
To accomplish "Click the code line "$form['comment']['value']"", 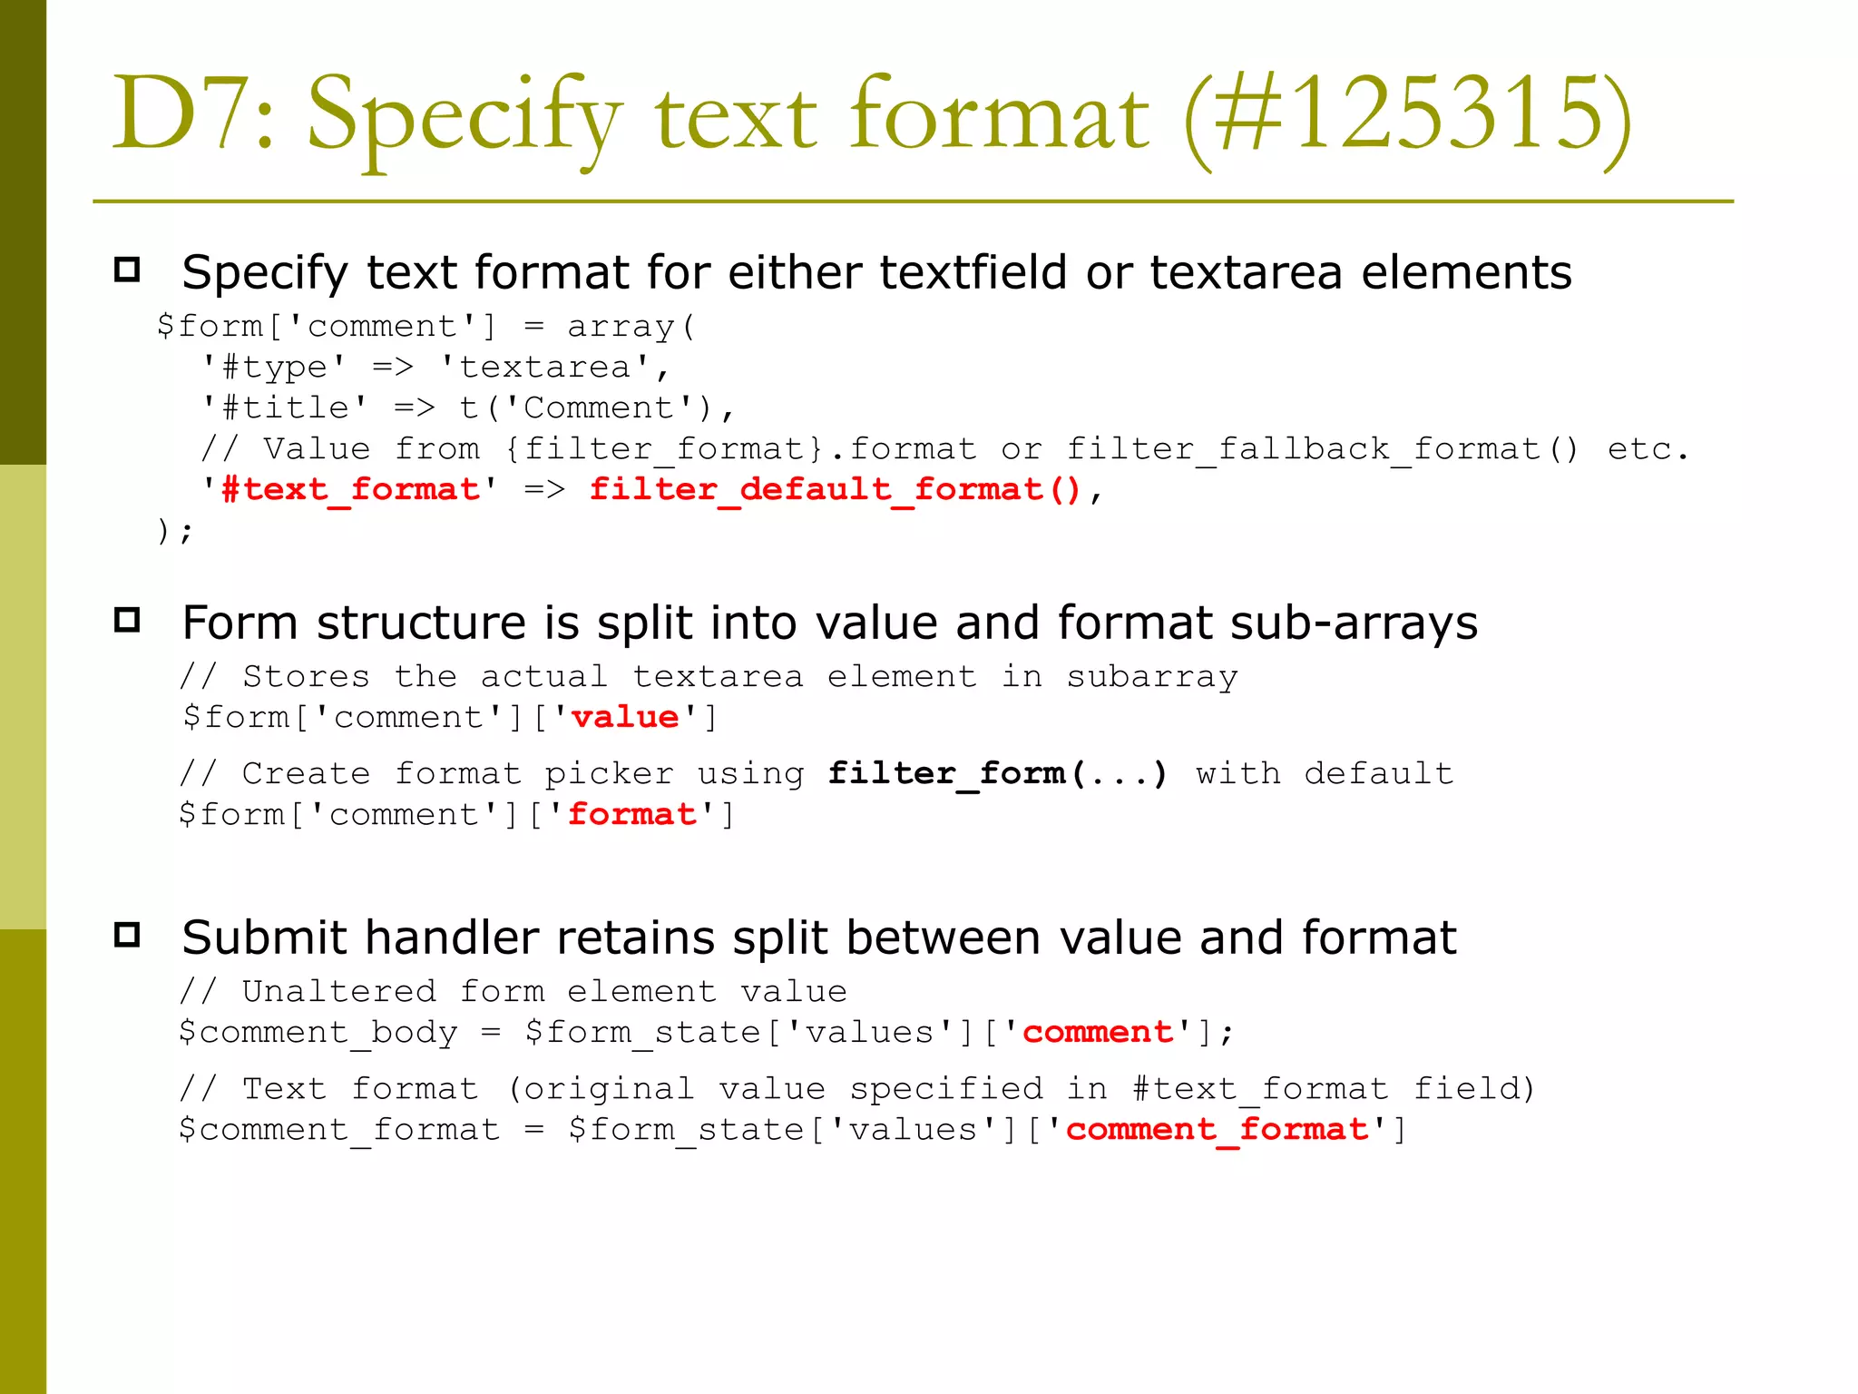I will click(450, 718).
